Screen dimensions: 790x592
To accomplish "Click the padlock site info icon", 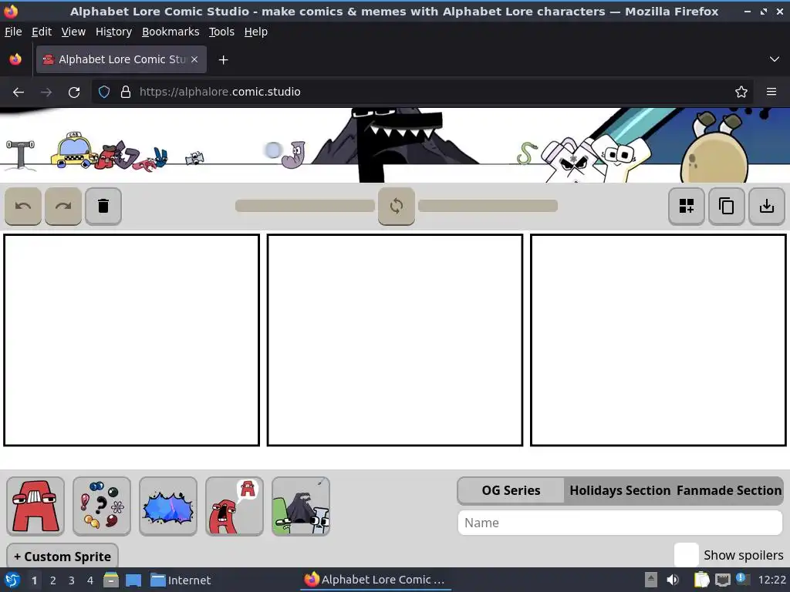I will pos(126,92).
